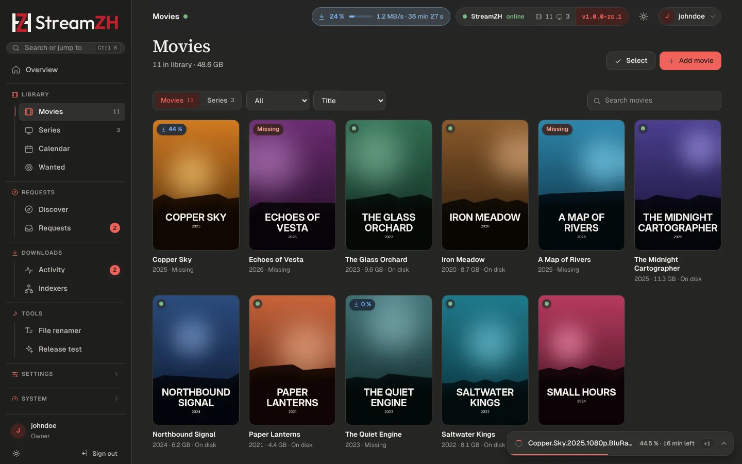
Task: Click the Indexers network icon
Action: coord(29,288)
